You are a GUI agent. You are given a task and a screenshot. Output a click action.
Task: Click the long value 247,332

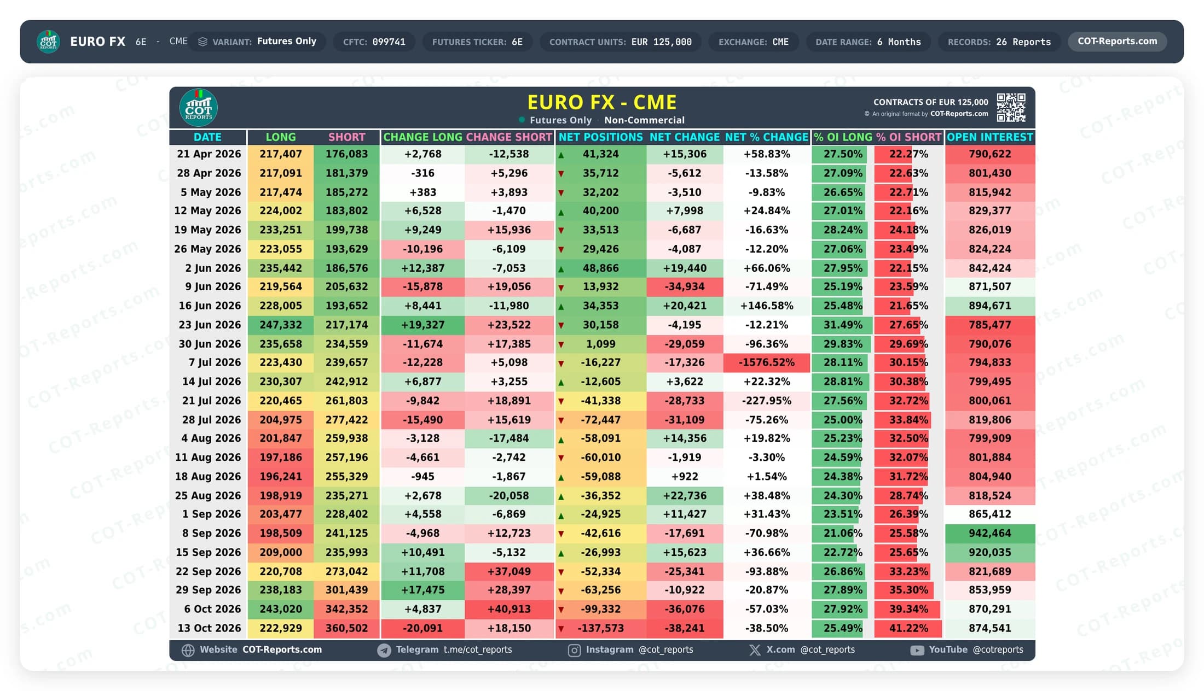281,325
